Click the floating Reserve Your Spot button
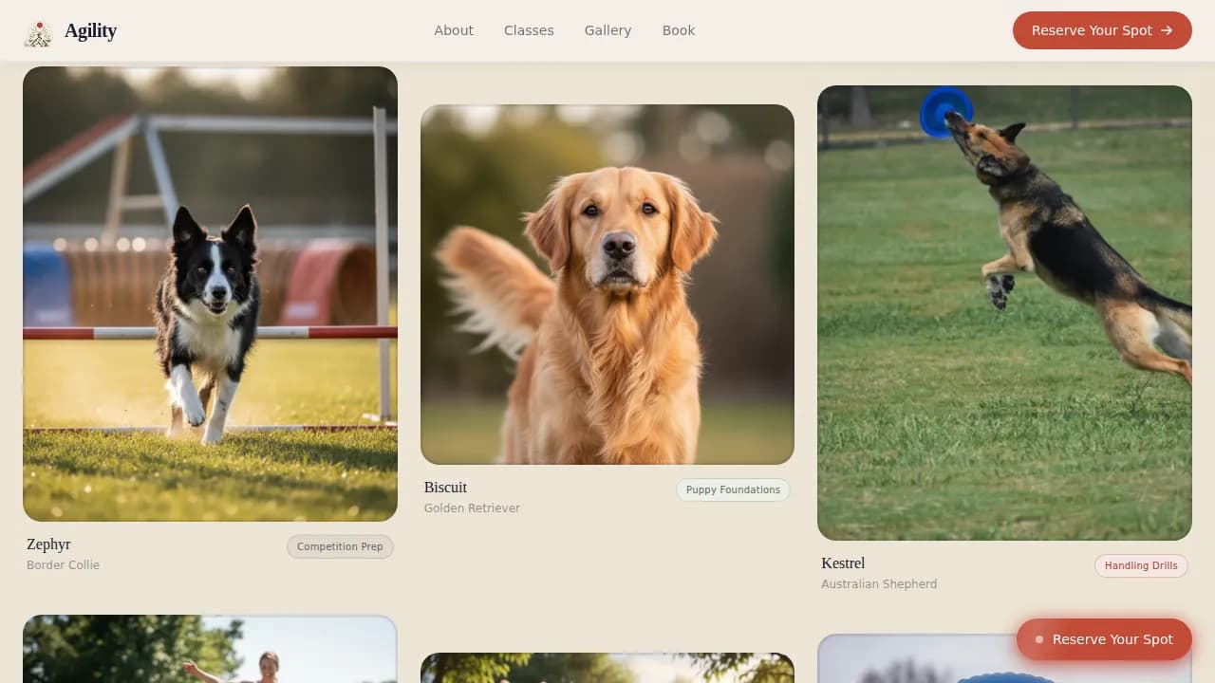Image resolution: width=1215 pixels, height=683 pixels. (1104, 639)
